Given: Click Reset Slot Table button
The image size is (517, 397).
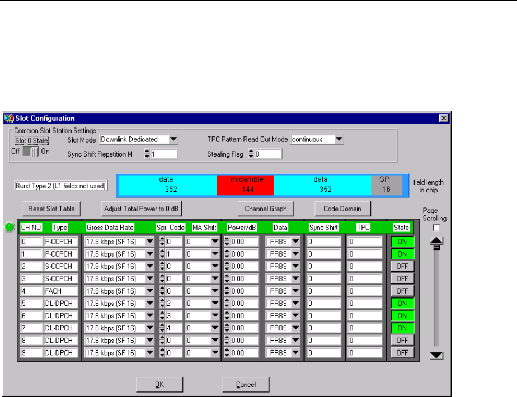Looking at the screenshot, I should (x=51, y=209).
